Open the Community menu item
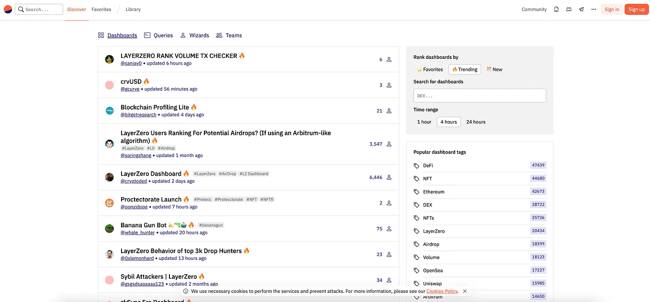 [534, 10]
